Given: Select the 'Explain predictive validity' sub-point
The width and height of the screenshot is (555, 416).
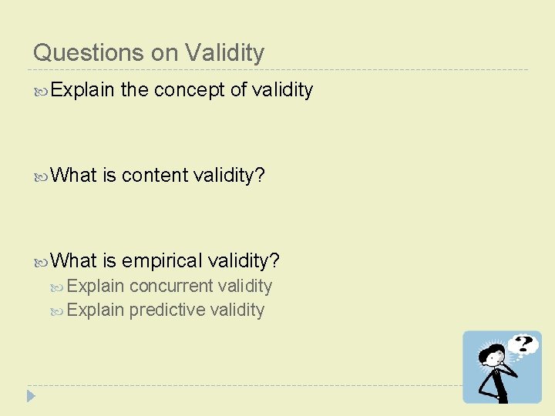Looking at the screenshot, I should [166, 310].
